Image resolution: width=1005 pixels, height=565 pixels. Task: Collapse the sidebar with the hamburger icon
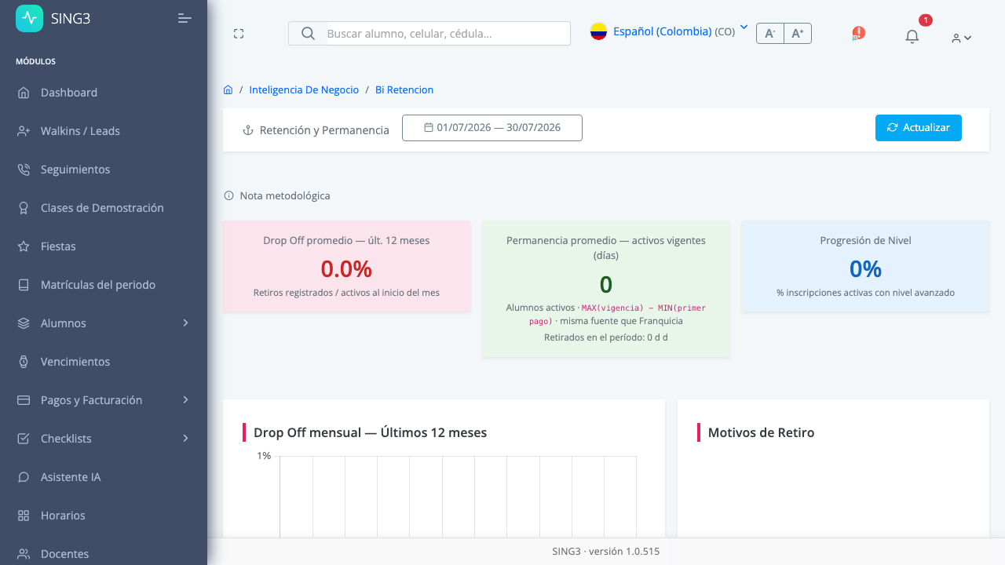click(x=185, y=18)
